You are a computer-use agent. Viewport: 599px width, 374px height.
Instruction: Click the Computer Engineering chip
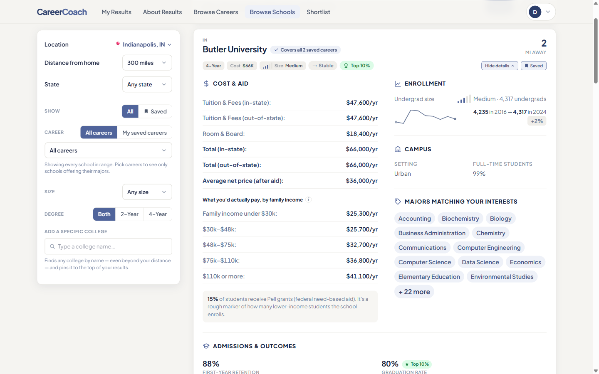tap(489, 248)
